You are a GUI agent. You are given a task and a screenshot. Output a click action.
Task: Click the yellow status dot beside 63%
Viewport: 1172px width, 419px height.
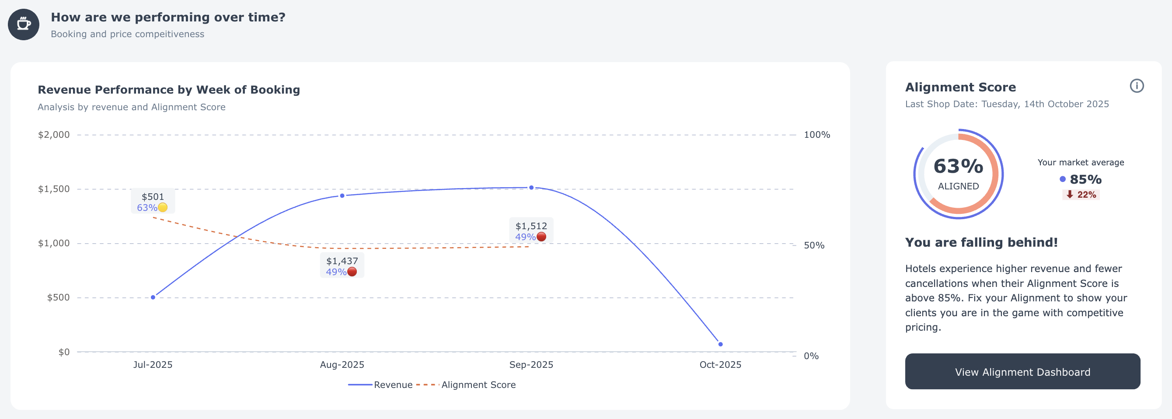point(162,207)
